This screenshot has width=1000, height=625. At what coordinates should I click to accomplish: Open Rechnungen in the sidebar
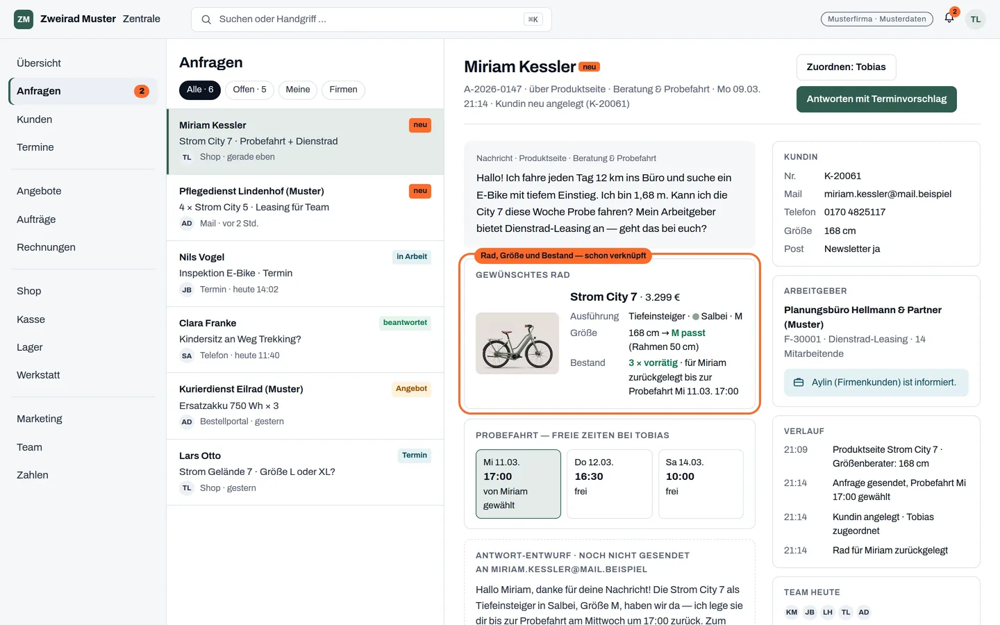point(83,247)
